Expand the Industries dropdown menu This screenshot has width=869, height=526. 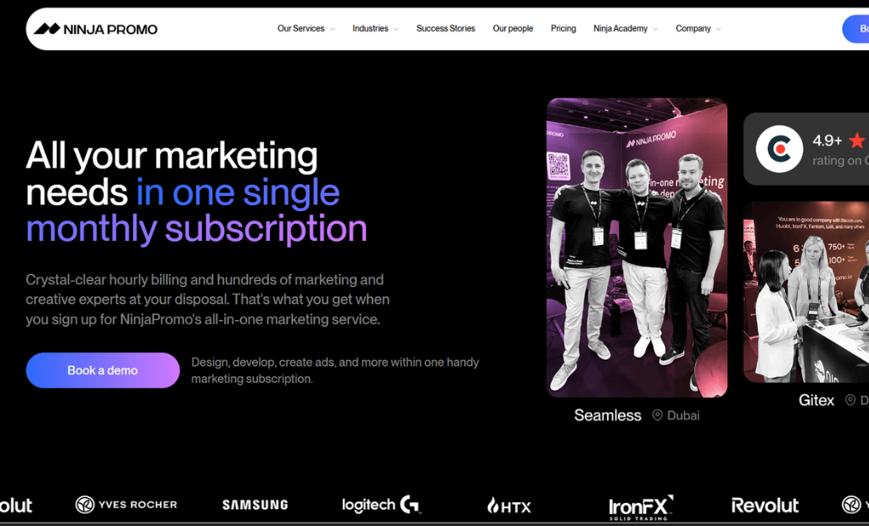[x=375, y=29]
